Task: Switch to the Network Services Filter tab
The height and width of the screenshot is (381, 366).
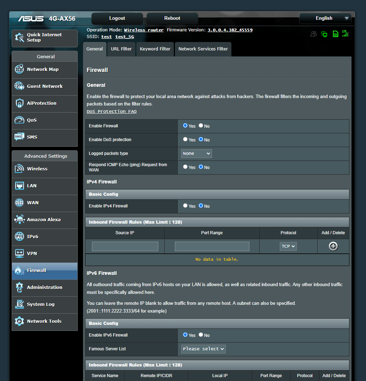Action: coord(203,49)
